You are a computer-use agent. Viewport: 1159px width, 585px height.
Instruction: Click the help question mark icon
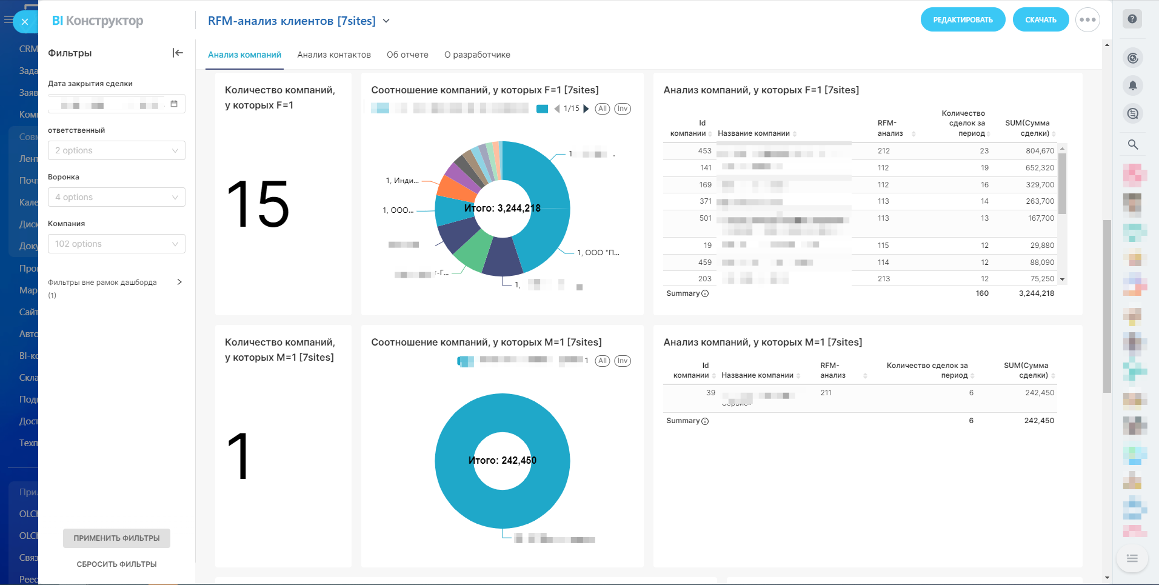coord(1132,19)
